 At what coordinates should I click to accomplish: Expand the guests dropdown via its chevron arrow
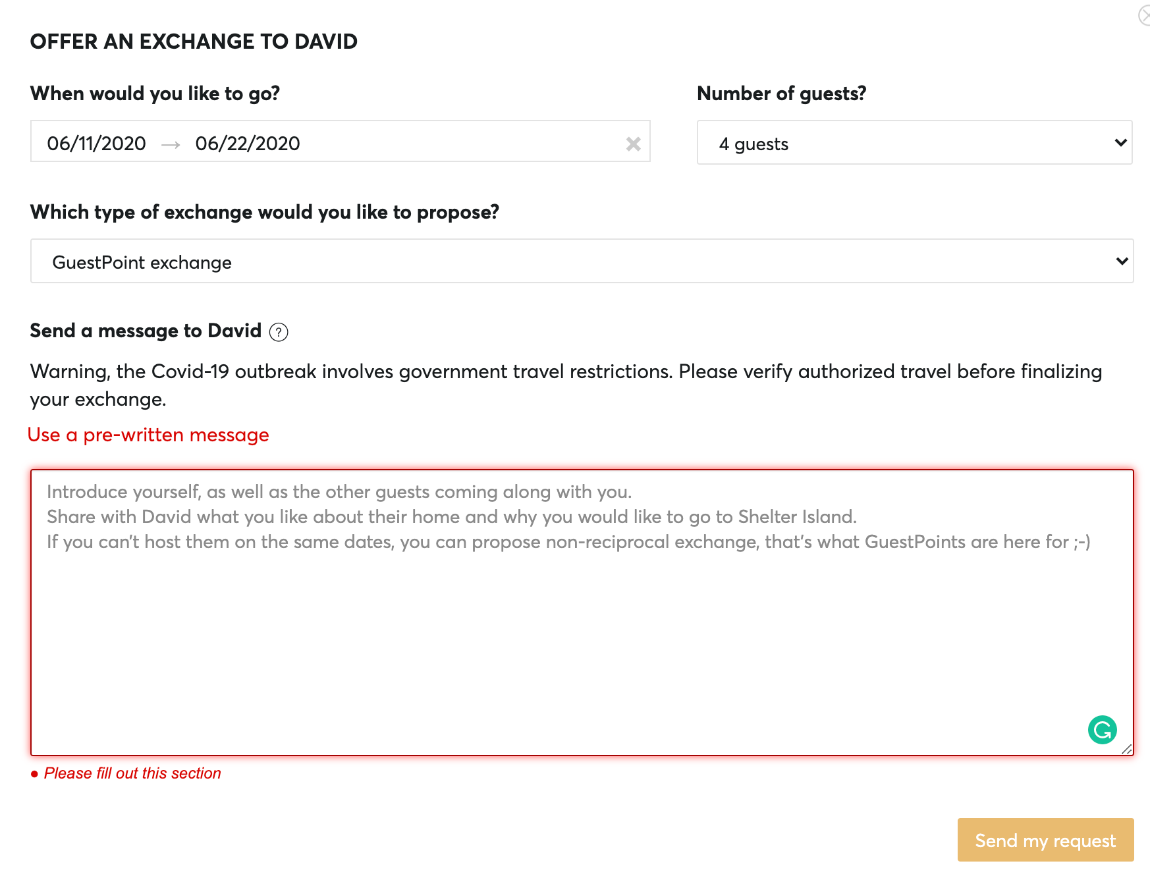tap(1120, 142)
